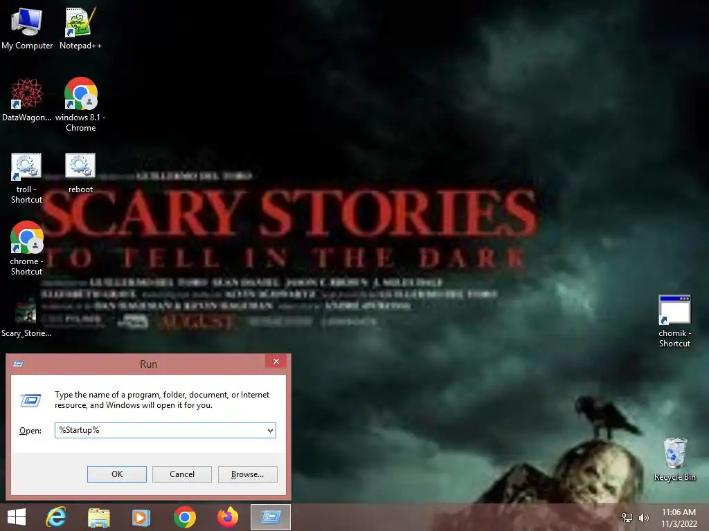
Task: Select the Run taskbar button
Action: coord(271,517)
